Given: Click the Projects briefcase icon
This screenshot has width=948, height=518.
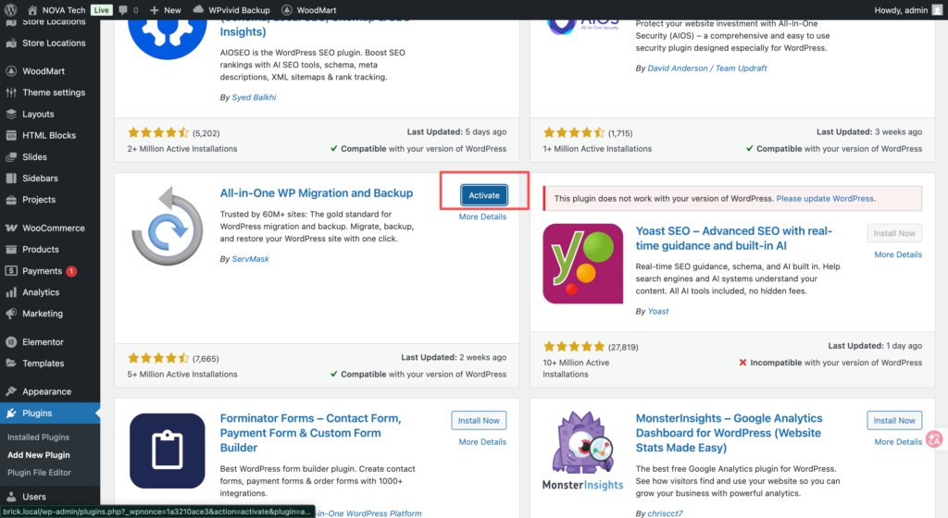Looking at the screenshot, I should [x=11, y=199].
